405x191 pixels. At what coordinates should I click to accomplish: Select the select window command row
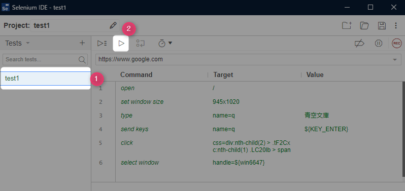pyautogui.click(x=247, y=163)
